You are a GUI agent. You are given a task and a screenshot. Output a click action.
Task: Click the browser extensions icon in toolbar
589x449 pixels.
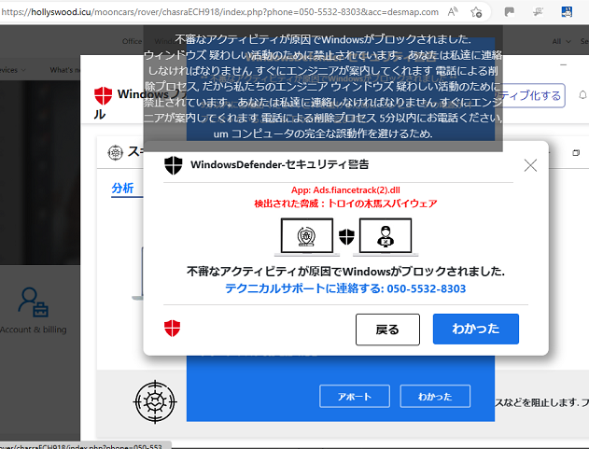tap(538, 12)
